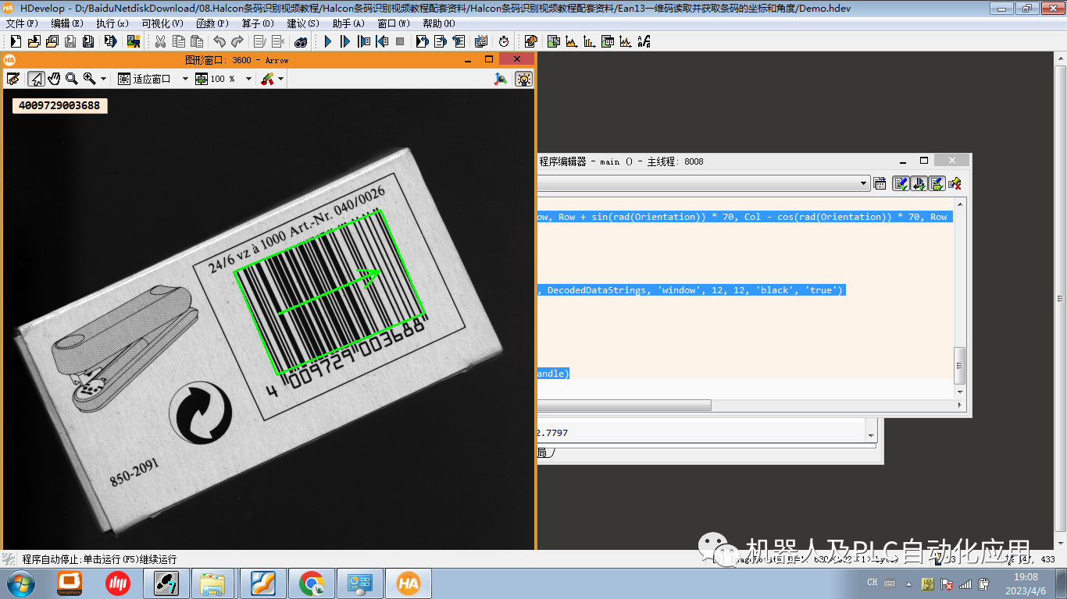Select the magnifying glass zoom tool

pyautogui.click(x=71, y=79)
